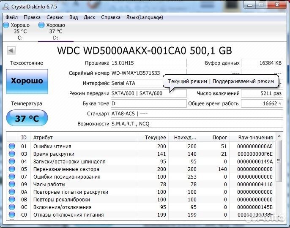Screen dimensions: 290x228
Task: Close the CrystalDiskInfo window
Action: (277, 5)
